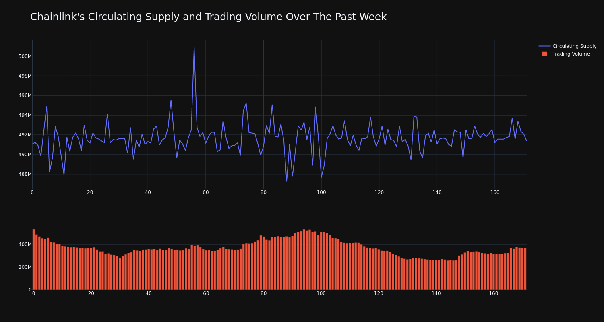Toggle the Circulating Supply legend entry

pyautogui.click(x=567, y=46)
